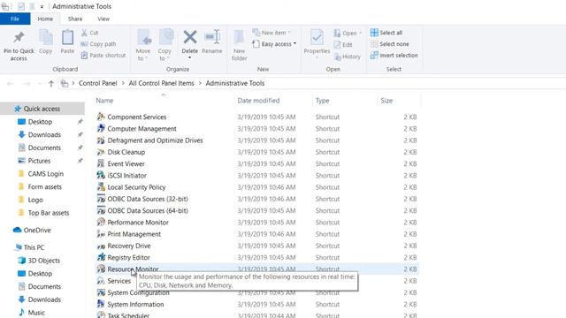Select the Services gear icon
The image size is (566, 318).
point(101,281)
